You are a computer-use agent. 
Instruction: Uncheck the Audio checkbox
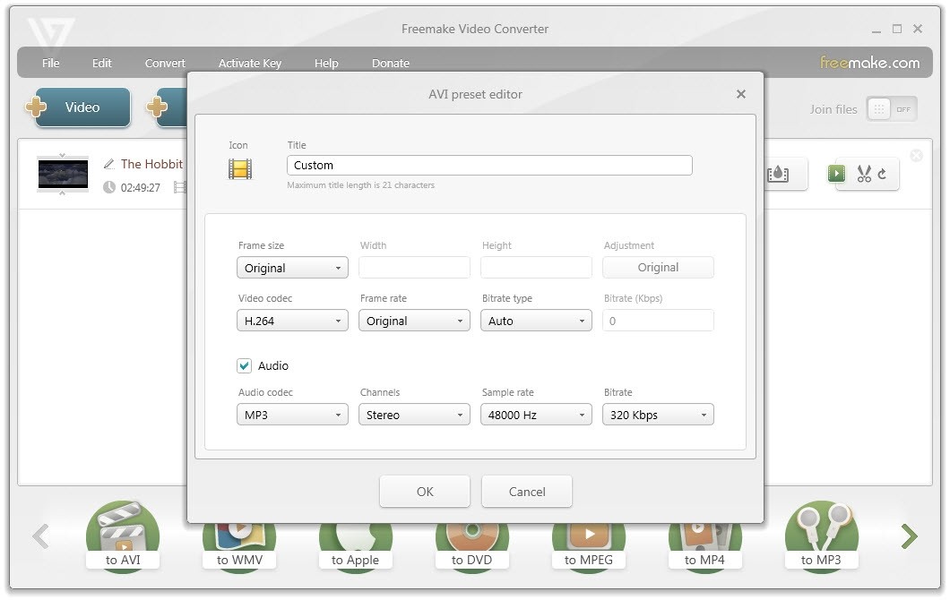244,365
